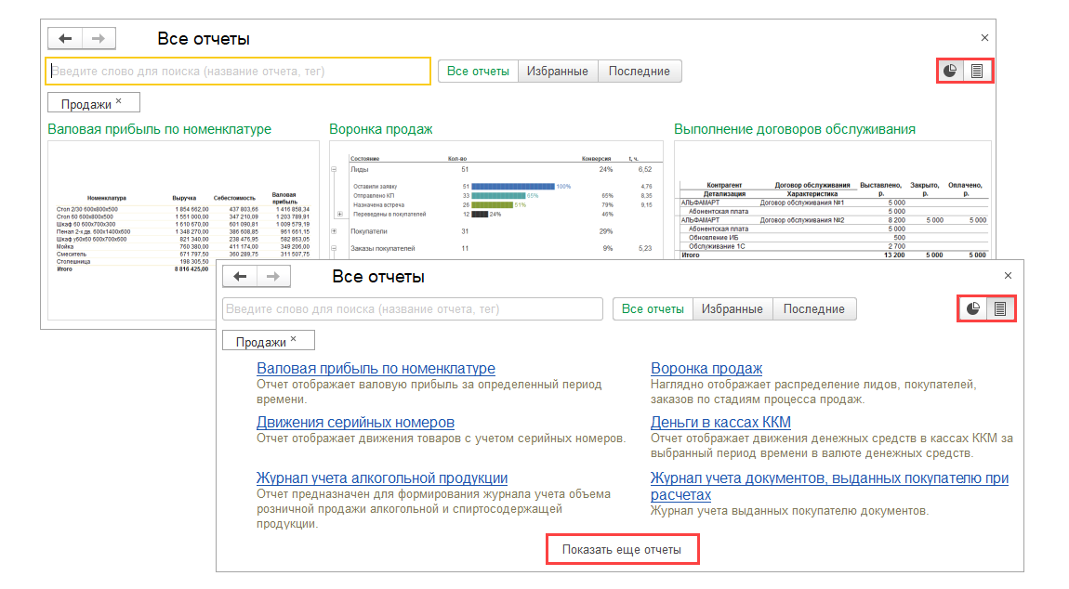The width and height of the screenshot is (1069, 589).
Task: Open Журнал учета алкогольной продукции link
Action: pos(382,478)
